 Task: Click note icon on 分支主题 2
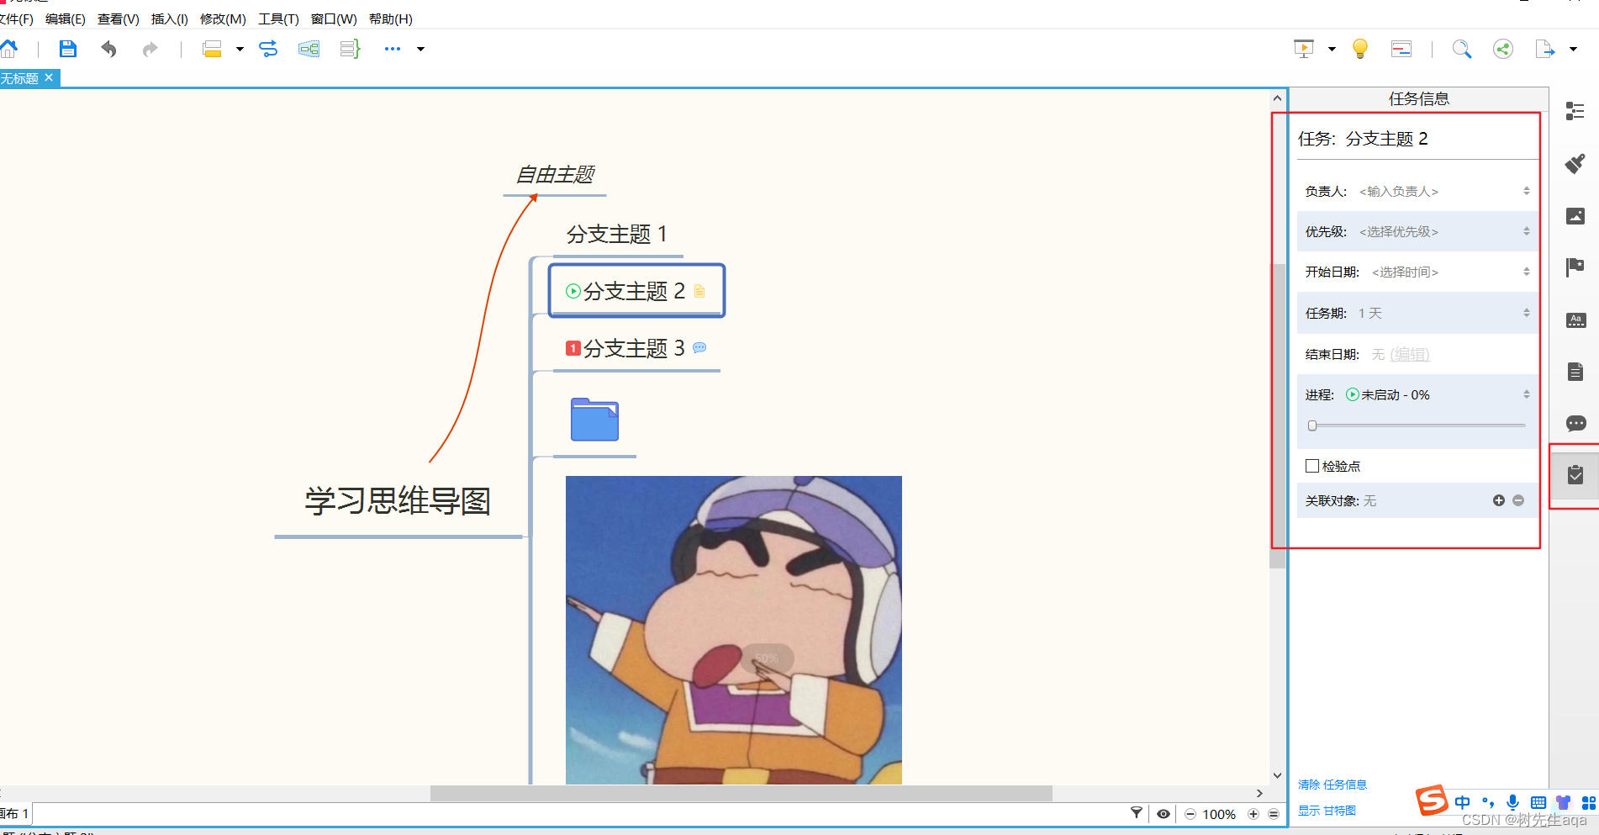(x=699, y=291)
